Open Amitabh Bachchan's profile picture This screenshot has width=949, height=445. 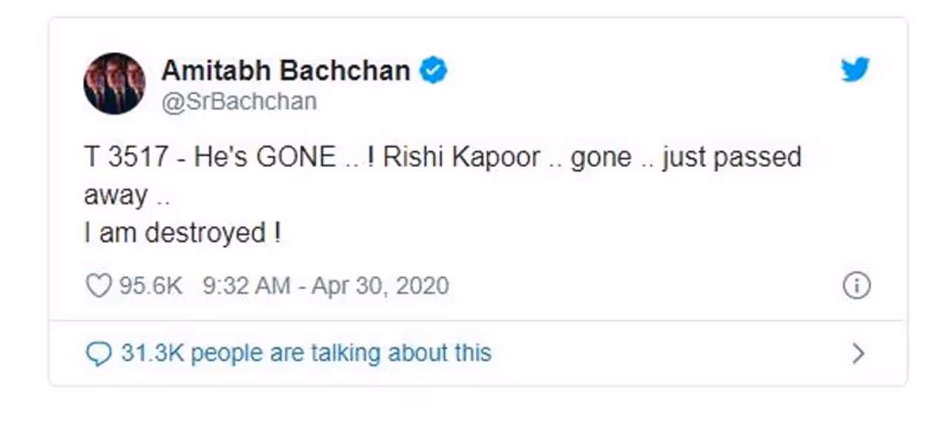tap(114, 83)
